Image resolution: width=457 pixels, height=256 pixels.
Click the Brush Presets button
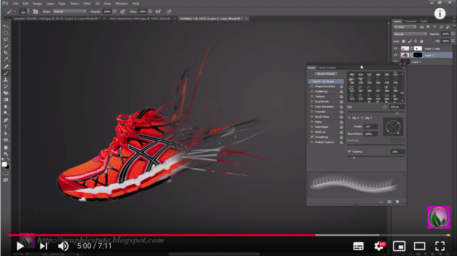tap(326, 74)
